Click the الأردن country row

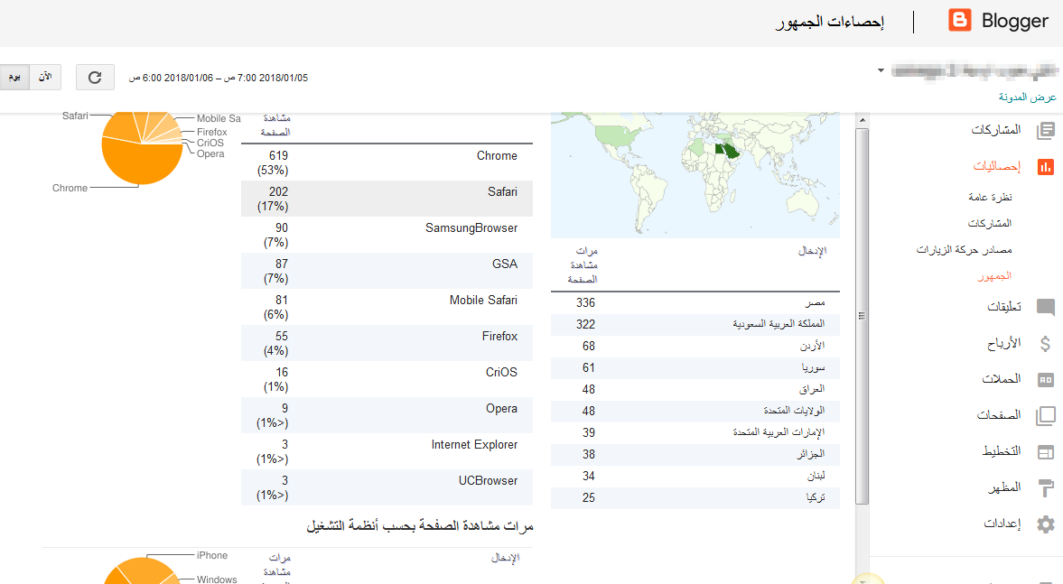(695, 347)
